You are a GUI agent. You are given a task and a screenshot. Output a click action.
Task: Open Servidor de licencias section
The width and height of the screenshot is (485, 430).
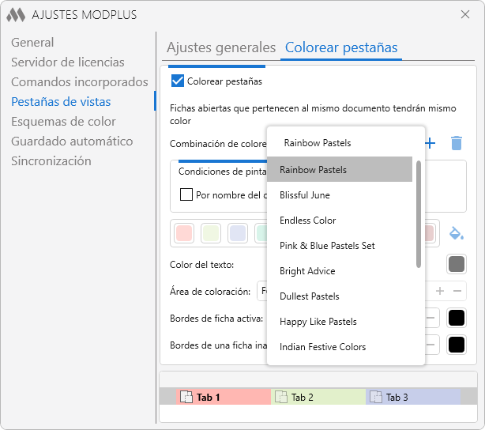pyautogui.click(x=68, y=62)
